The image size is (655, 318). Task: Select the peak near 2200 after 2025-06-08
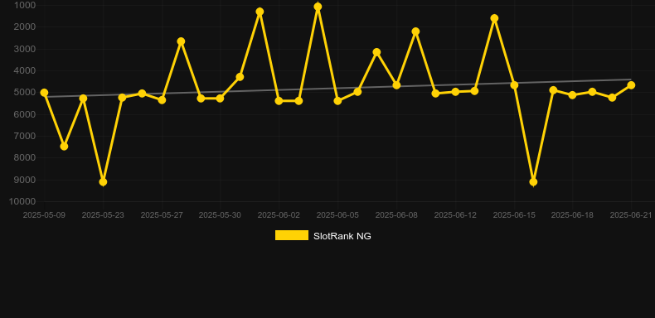click(415, 31)
